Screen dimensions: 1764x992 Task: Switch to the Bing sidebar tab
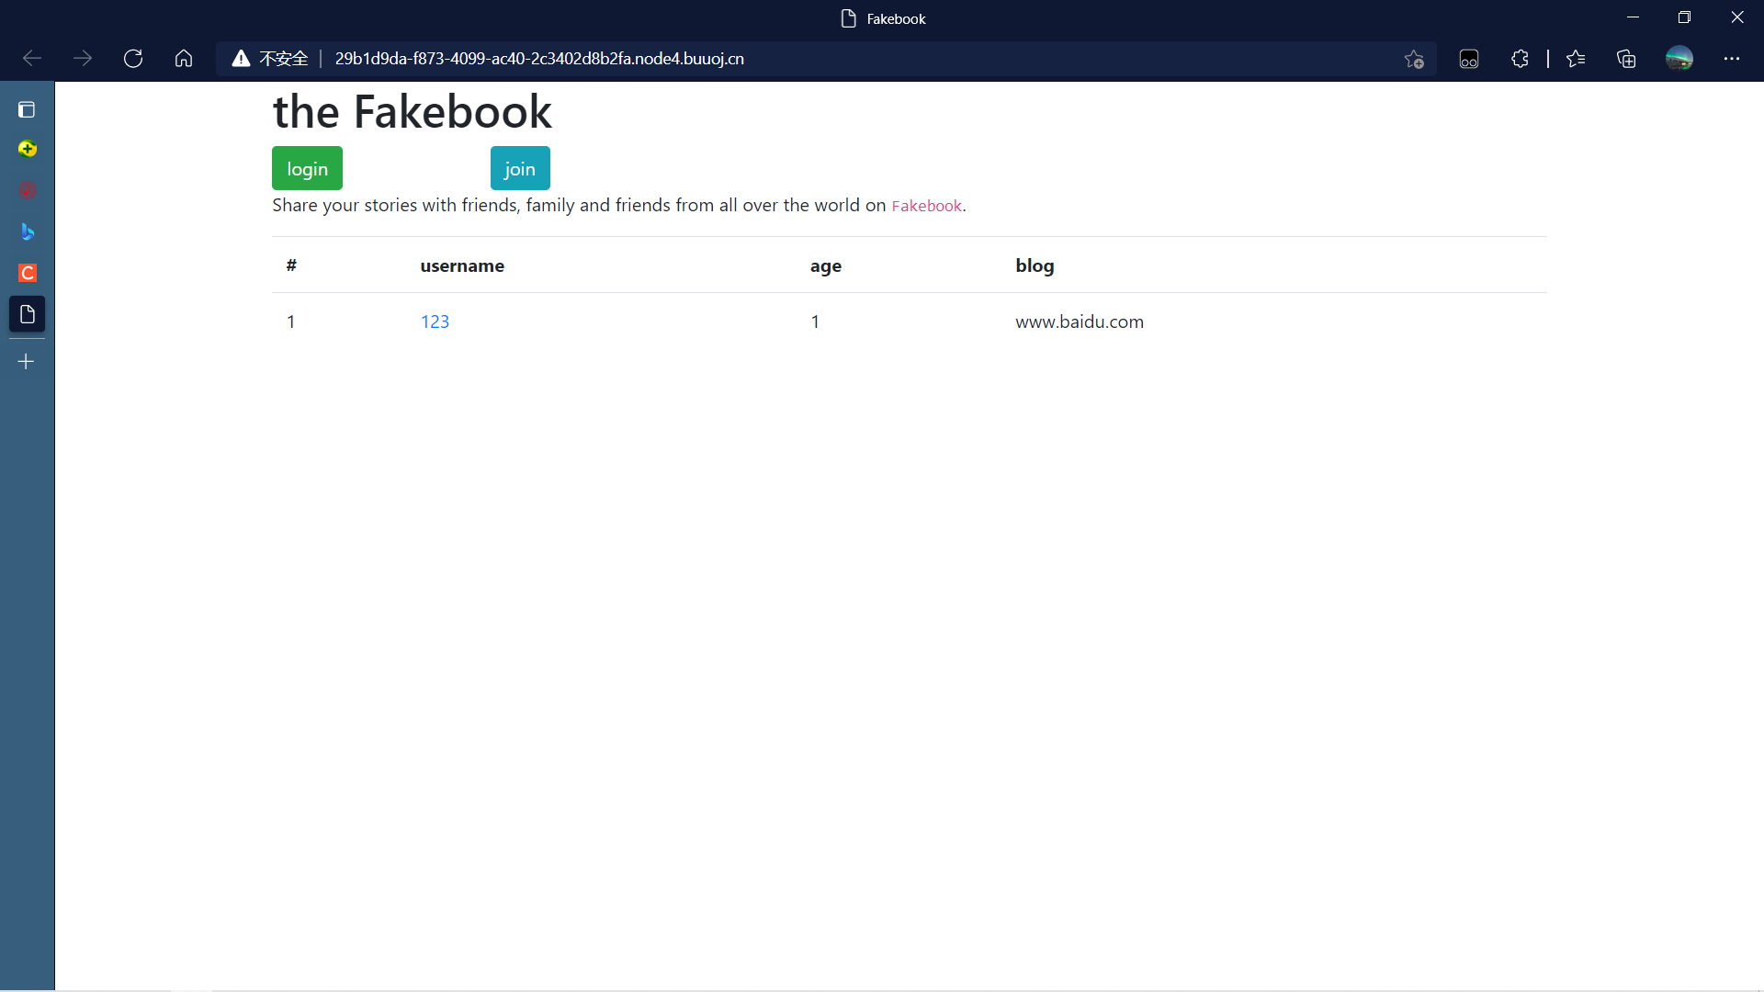pyautogui.click(x=27, y=231)
